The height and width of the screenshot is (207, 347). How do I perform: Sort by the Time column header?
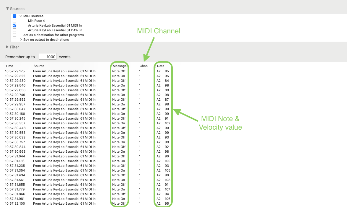tap(9, 66)
